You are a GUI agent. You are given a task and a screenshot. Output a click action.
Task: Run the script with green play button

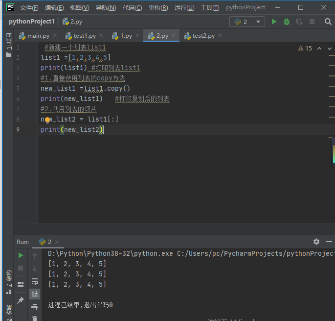click(274, 22)
